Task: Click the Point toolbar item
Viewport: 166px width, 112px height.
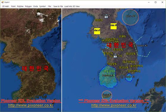Action: coord(13,6)
